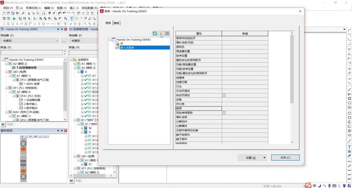Screen dimensions: 352x188
Task: Close the 图形预览 panel with red X
Action: point(66,131)
